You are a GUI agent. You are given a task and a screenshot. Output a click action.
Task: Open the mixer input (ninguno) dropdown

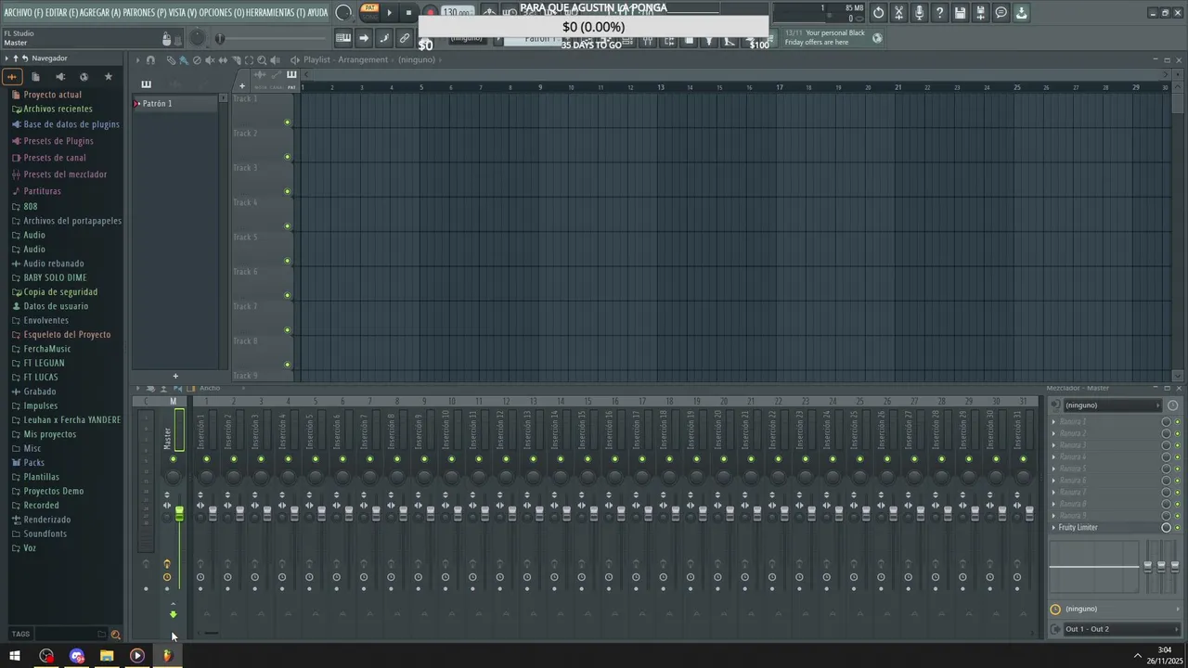pyautogui.click(x=1111, y=405)
